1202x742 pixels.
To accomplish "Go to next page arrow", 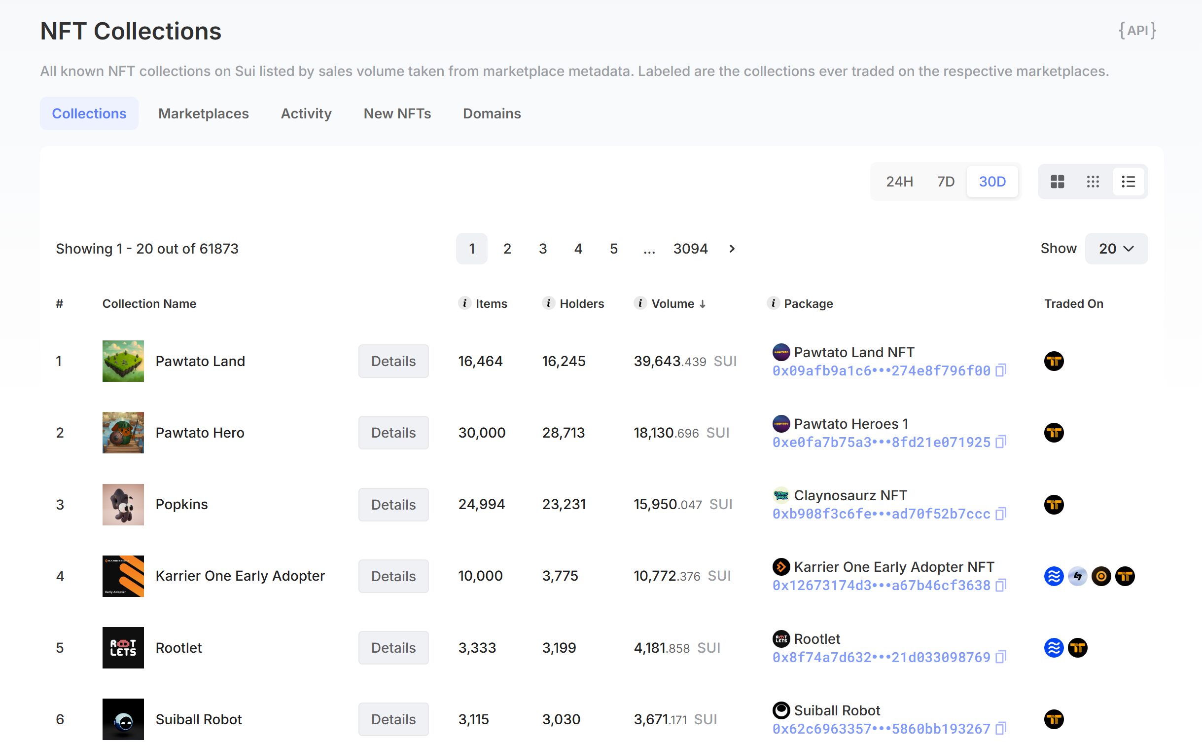I will tap(732, 249).
